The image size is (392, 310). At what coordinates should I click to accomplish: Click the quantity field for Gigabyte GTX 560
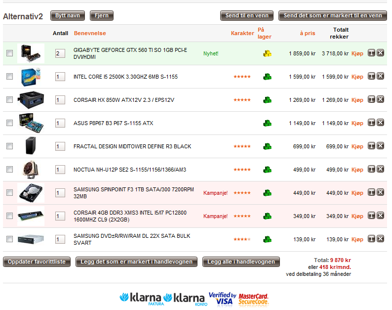(60, 53)
